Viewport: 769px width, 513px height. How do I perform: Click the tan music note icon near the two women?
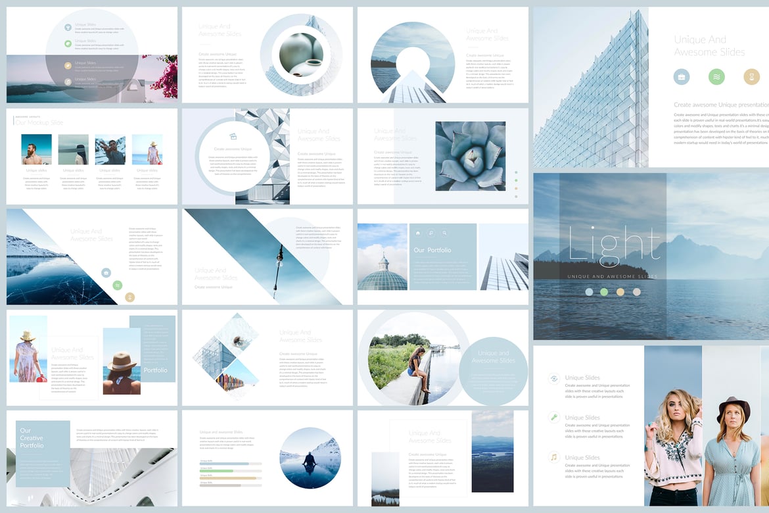(553, 457)
